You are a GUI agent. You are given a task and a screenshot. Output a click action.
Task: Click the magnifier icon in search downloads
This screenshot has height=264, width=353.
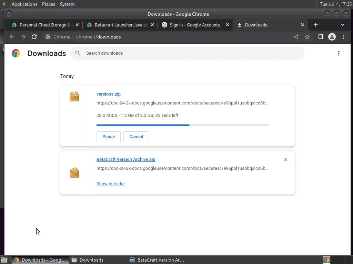[78, 53]
